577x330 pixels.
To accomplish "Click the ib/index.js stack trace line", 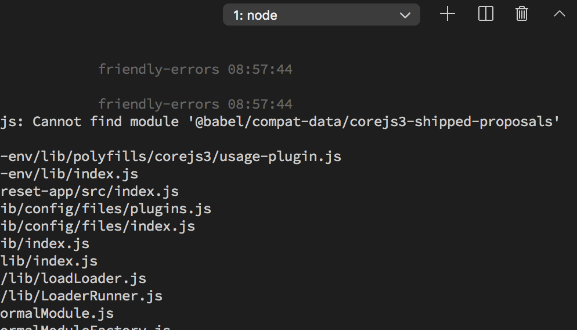I will 45,243.
